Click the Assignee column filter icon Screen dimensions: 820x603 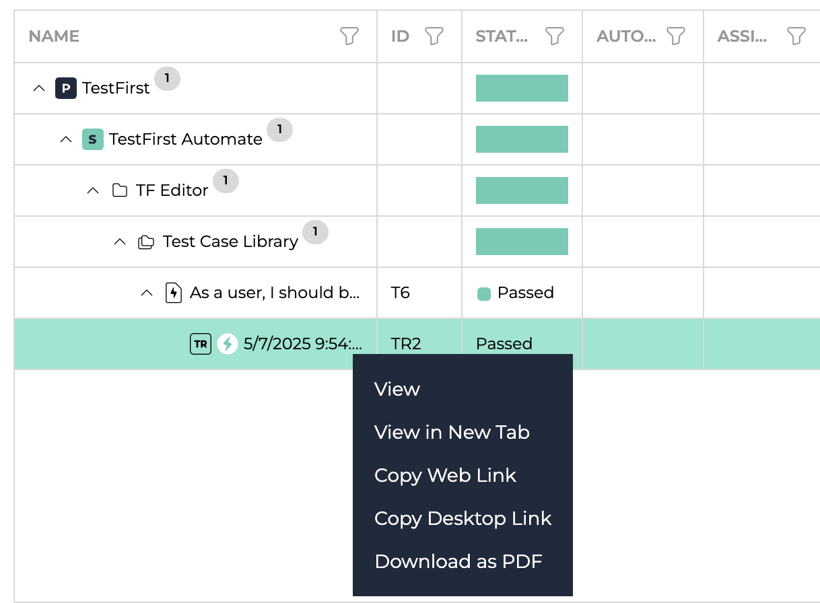pyautogui.click(x=796, y=36)
